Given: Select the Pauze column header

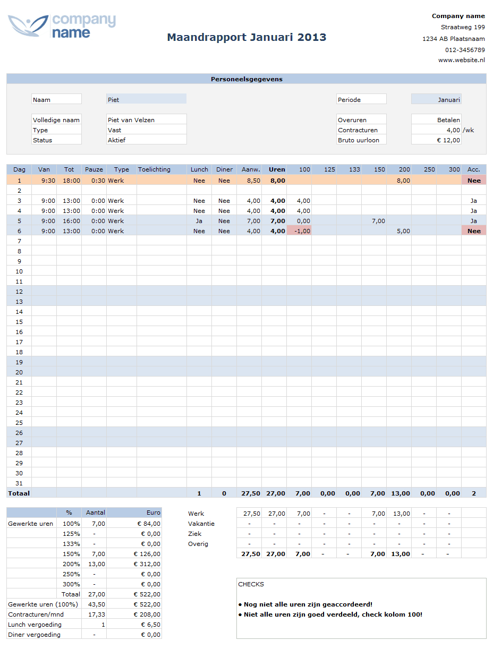Looking at the screenshot, I should coord(94,169).
